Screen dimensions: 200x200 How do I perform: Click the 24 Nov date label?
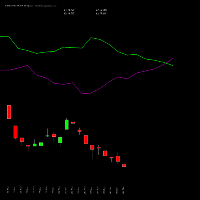[x=72, y=190]
